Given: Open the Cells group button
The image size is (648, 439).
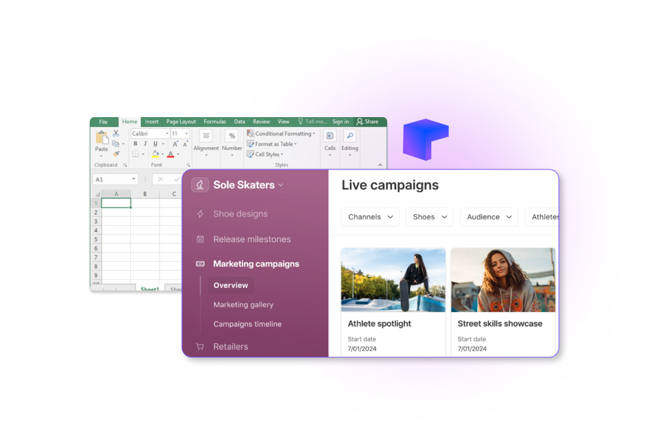Looking at the screenshot, I should pyautogui.click(x=330, y=143).
